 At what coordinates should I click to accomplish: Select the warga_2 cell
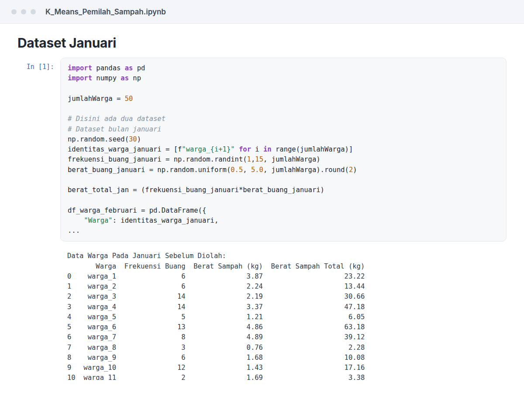click(x=102, y=286)
